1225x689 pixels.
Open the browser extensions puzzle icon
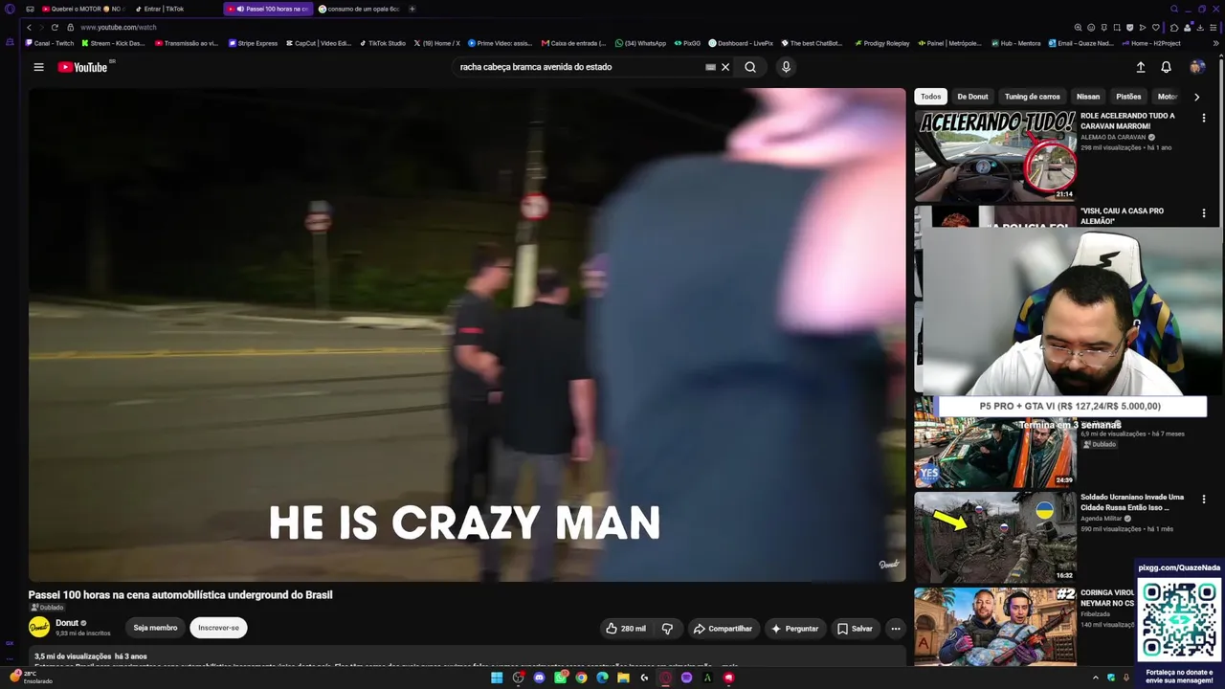pyautogui.click(x=1174, y=28)
